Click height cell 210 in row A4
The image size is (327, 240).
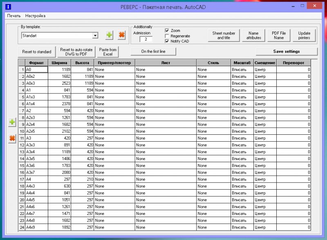tap(83, 179)
